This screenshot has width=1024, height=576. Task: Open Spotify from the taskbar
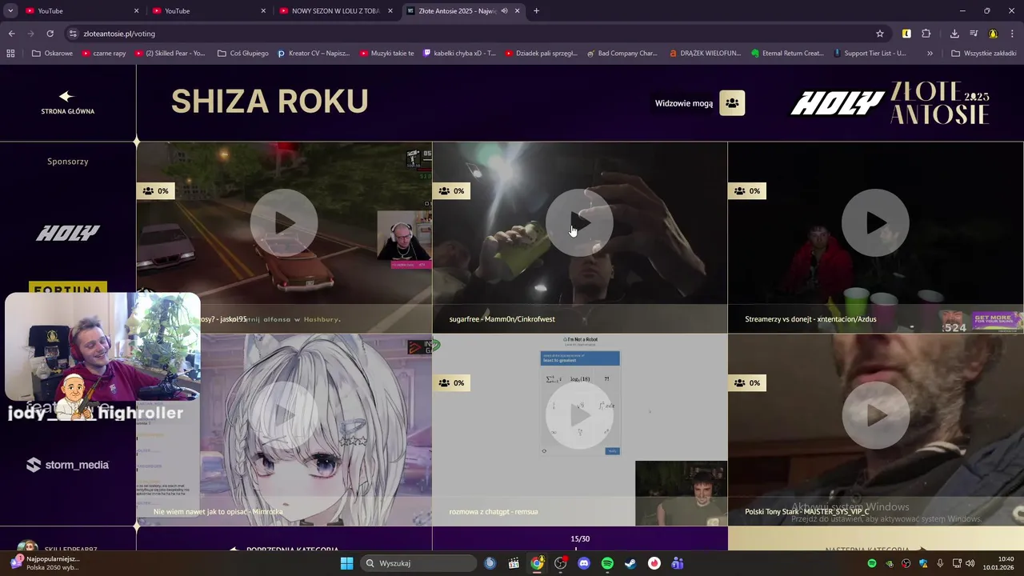(607, 563)
